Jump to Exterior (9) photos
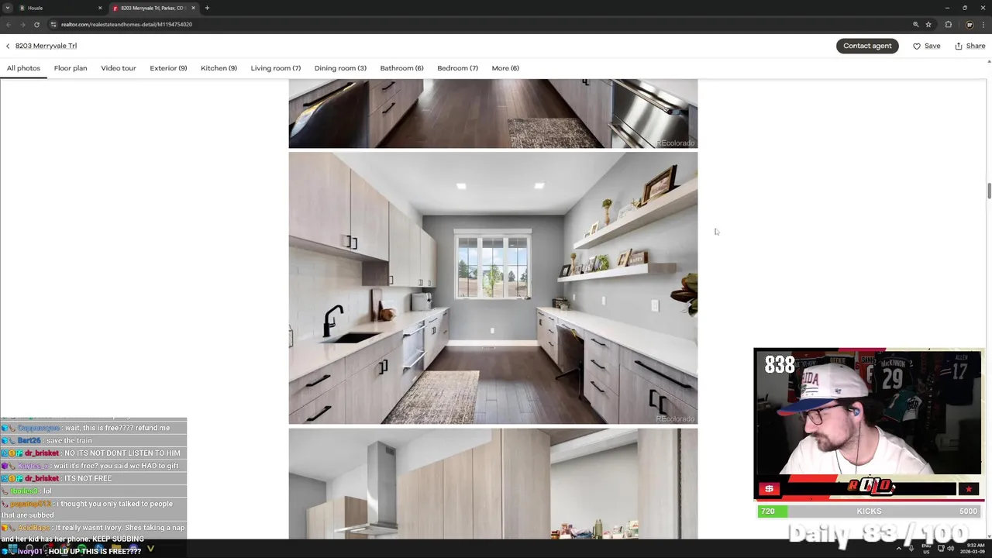 click(168, 68)
